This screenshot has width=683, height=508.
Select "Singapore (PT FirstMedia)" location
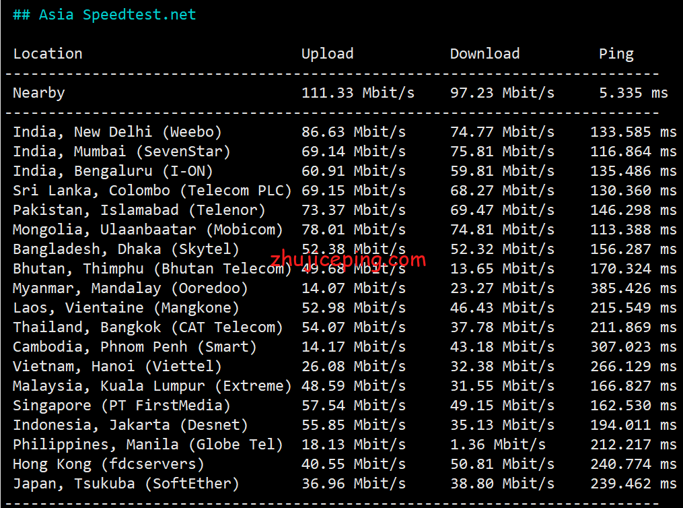pyautogui.click(x=122, y=406)
